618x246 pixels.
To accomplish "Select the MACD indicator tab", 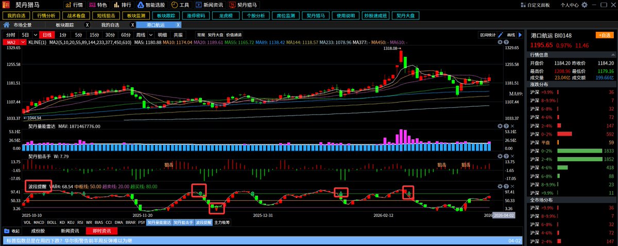I will point(39,222).
